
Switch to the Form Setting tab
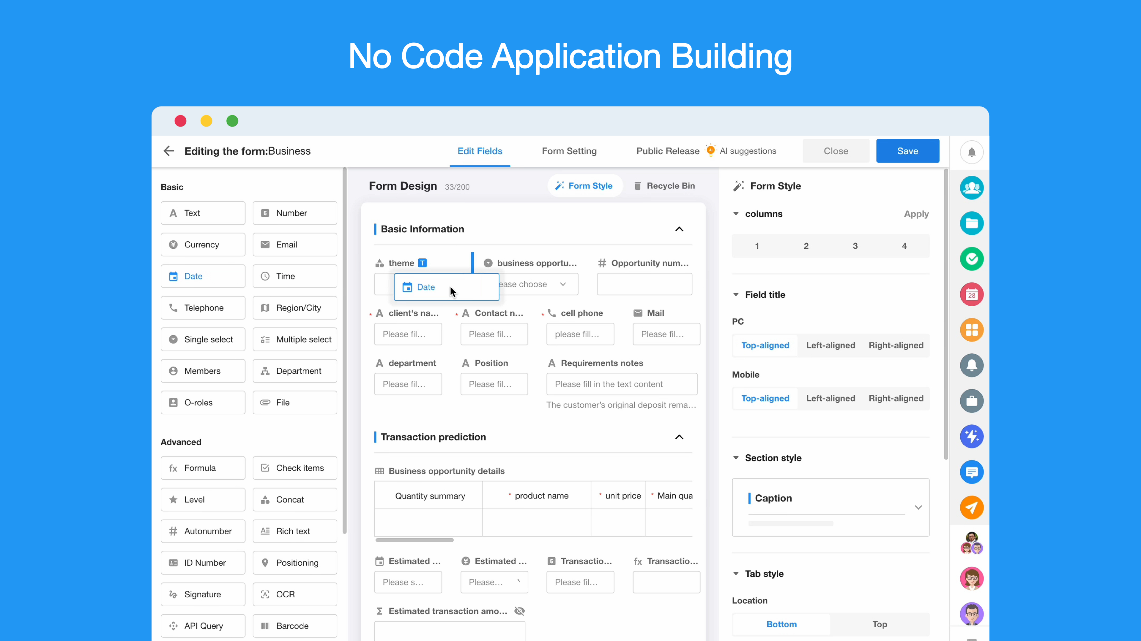point(569,151)
